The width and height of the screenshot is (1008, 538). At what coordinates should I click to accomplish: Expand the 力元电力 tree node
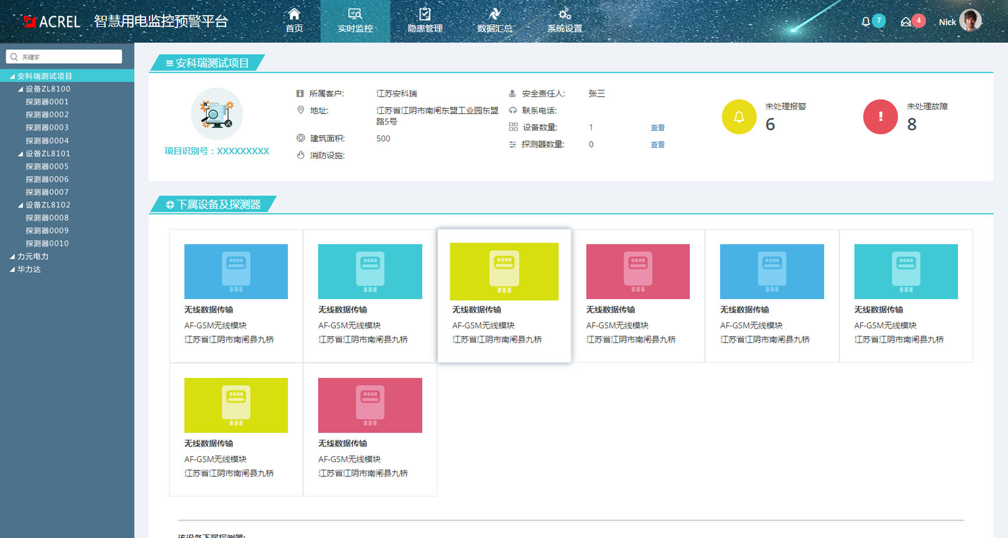12,256
